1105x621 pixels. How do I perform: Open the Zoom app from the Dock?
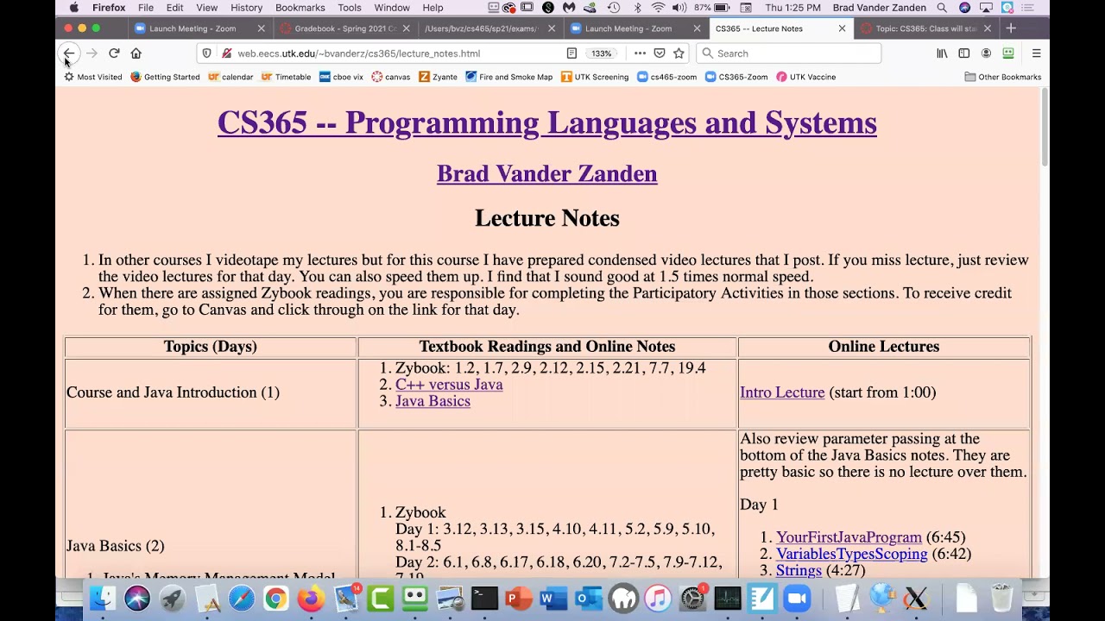797,598
